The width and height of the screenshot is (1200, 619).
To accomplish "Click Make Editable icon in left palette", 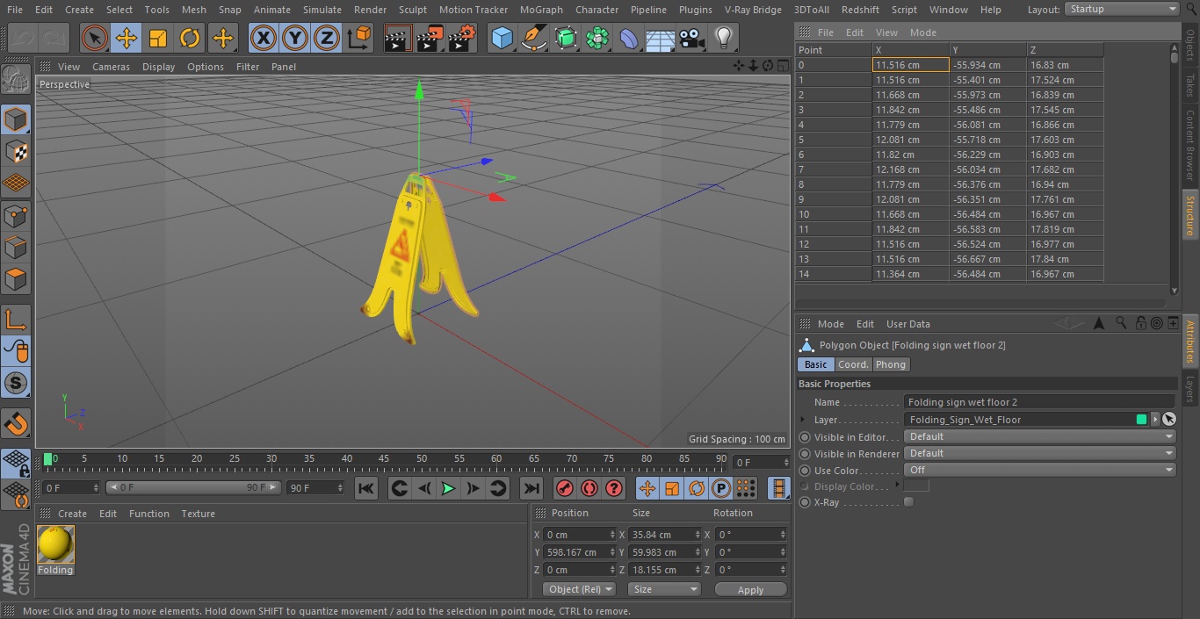I will coord(16,80).
